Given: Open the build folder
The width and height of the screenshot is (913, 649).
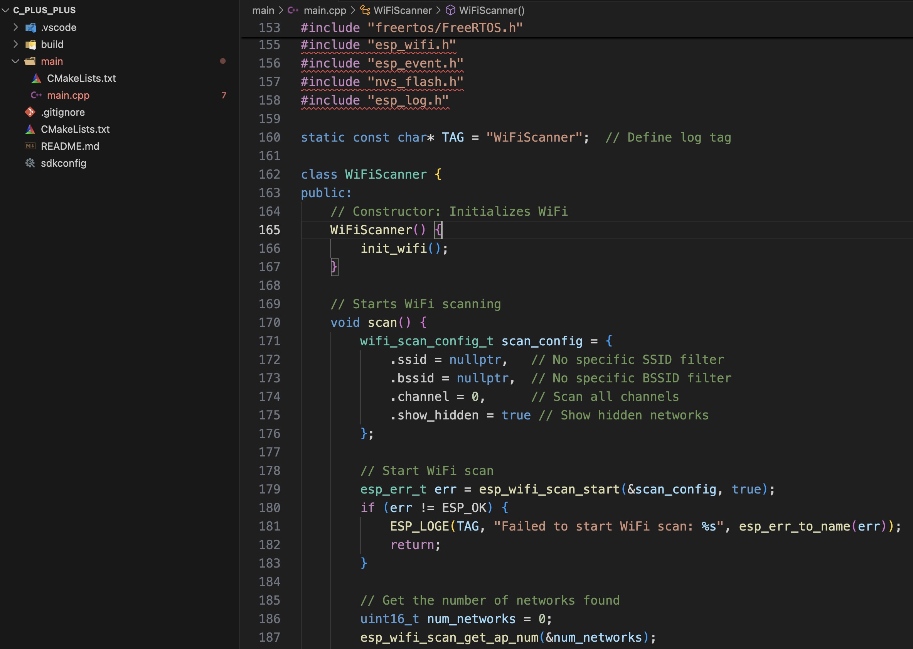Looking at the screenshot, I should tap(52, 44).
